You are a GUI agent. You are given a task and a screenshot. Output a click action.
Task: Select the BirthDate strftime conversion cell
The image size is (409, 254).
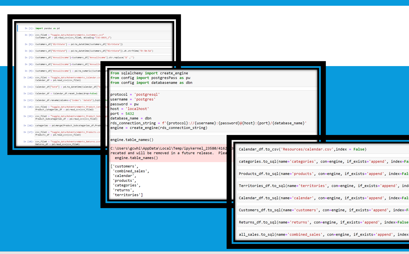103,51
